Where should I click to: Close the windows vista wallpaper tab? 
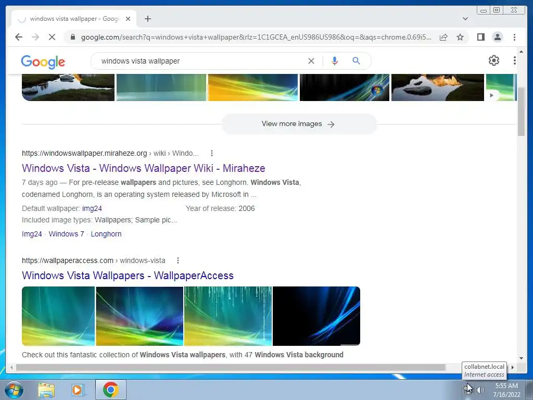[128, 19]
